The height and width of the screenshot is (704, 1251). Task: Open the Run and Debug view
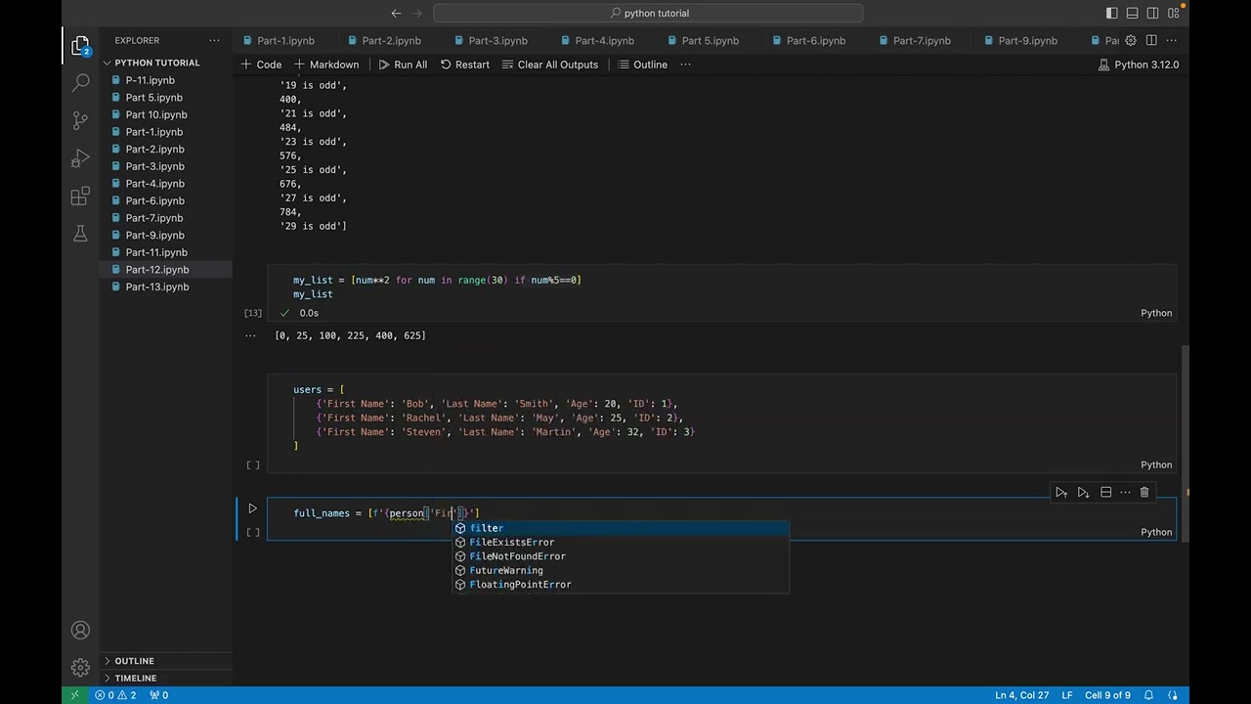click(x=80, y=158)
